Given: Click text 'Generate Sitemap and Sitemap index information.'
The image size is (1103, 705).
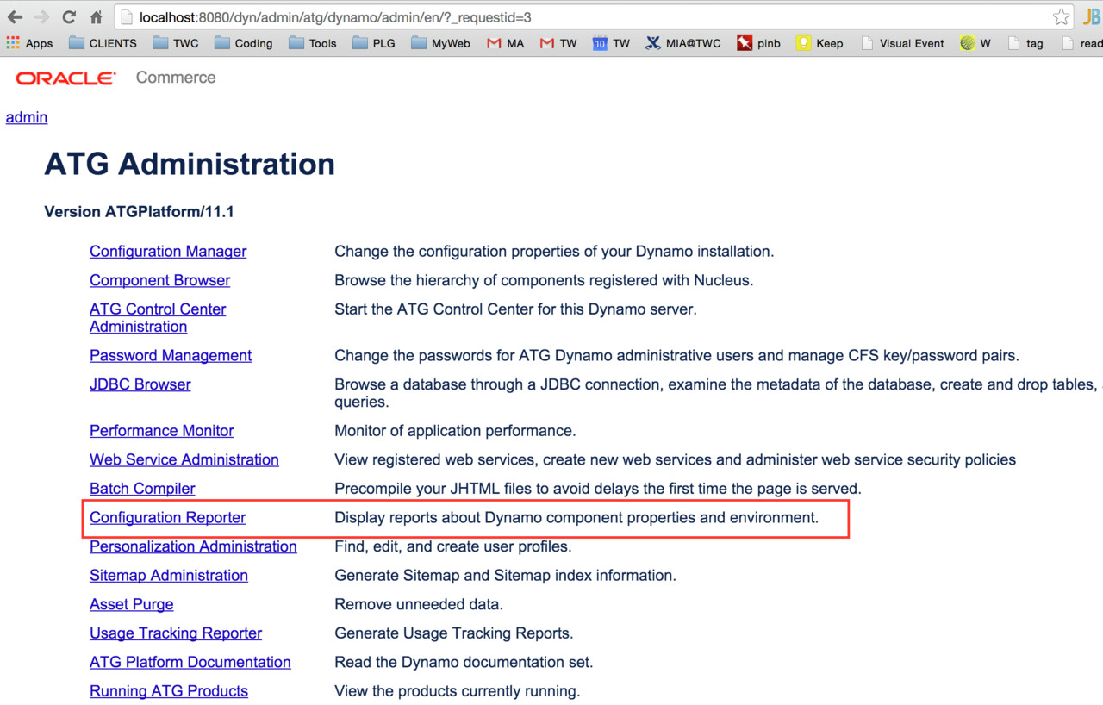Looking at the screenshot, I should 505,575.
